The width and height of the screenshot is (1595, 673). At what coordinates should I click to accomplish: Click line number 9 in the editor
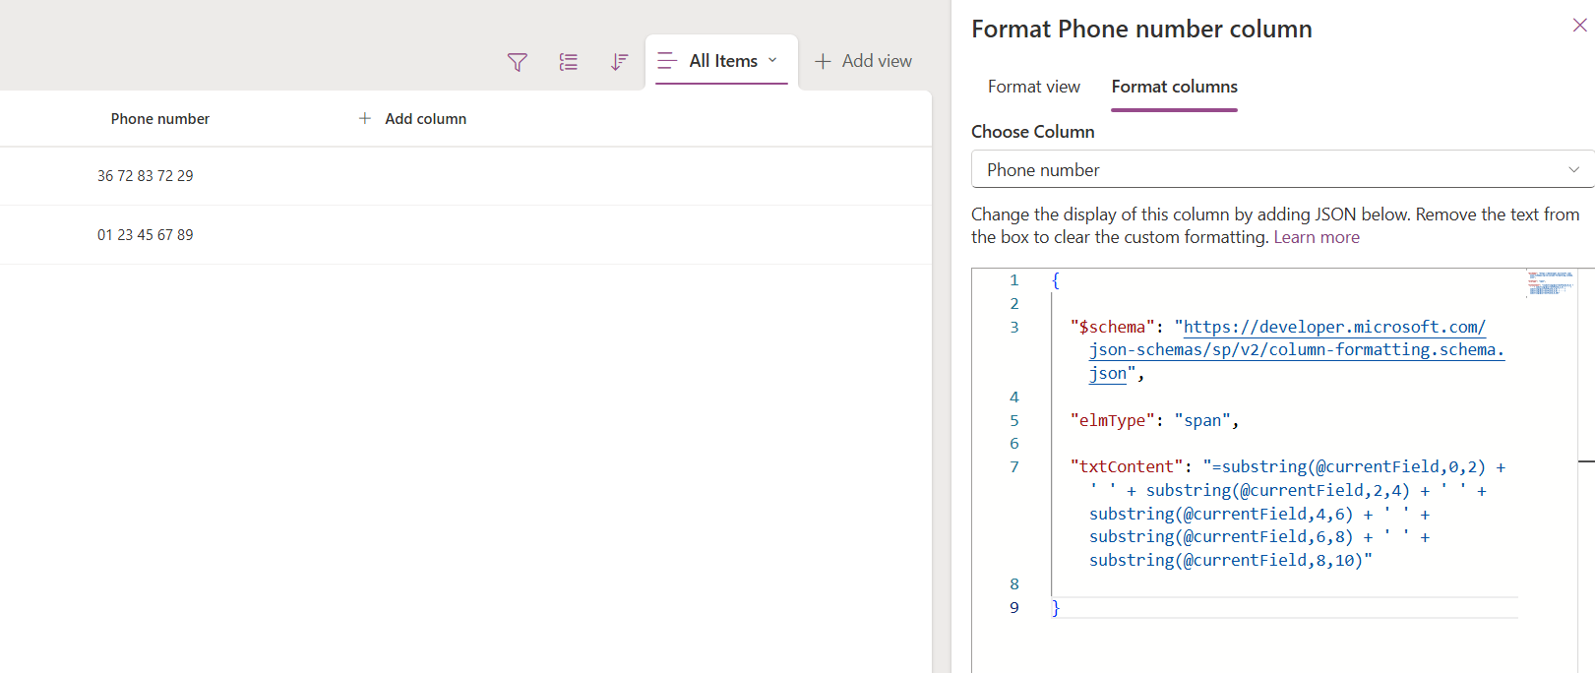(x=1014, y=607)
